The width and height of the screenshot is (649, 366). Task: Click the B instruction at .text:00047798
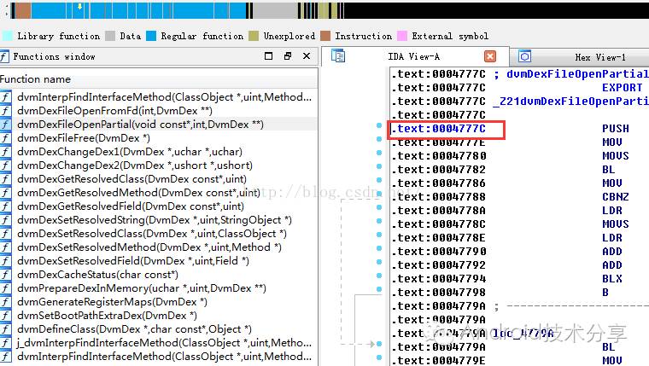click(x=605, y=293)
